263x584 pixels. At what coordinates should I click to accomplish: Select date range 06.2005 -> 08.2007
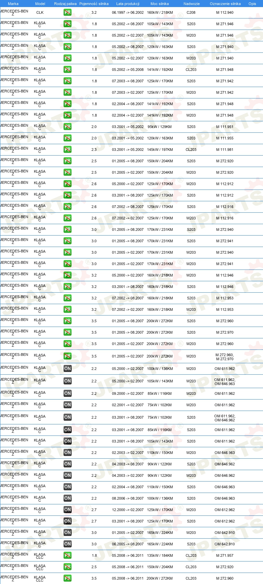point(128,544)
